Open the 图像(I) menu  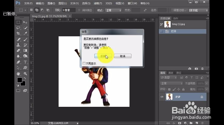click(x=51, y=3)
